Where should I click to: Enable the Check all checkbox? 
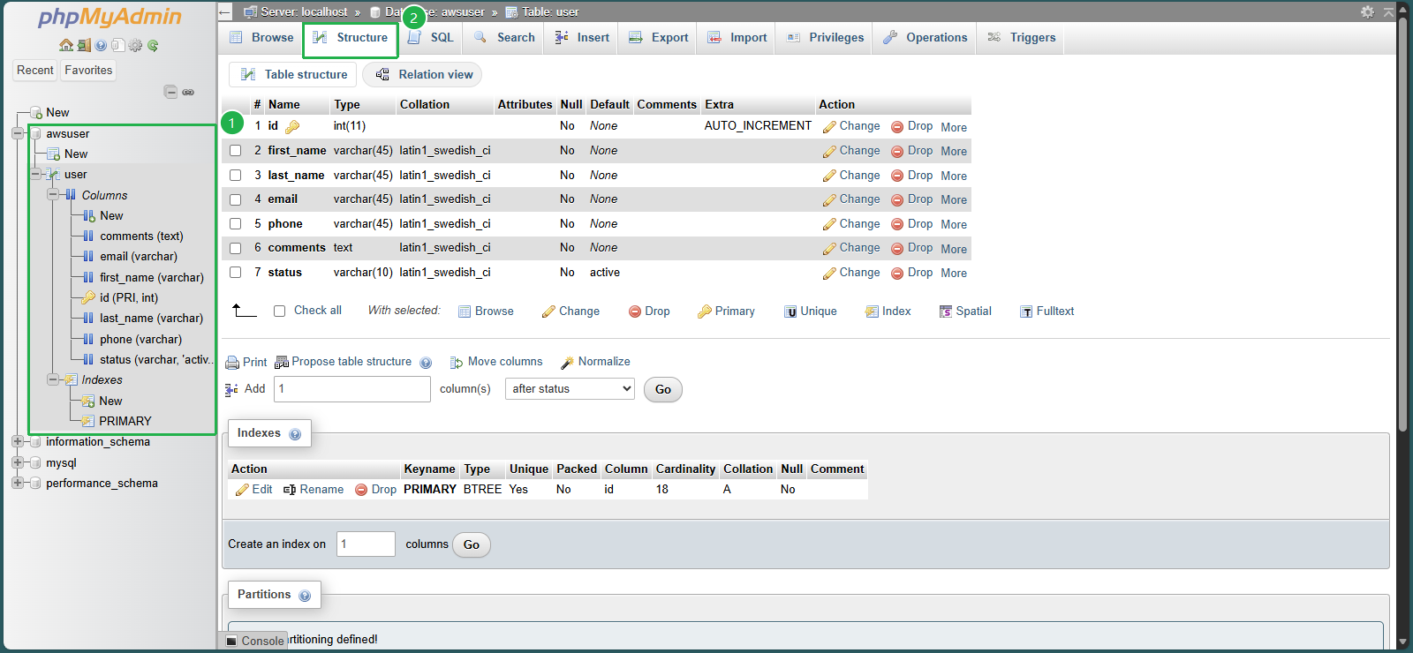[280, 311]
